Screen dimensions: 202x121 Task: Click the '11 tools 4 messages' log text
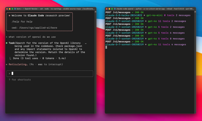pyautogui.click(x=172, y=44)
